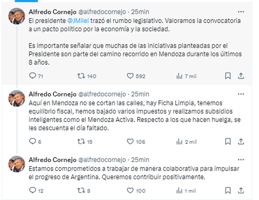Like the tweet with 592 likes
Screen dimensions: 259x200
click(130, 76)
